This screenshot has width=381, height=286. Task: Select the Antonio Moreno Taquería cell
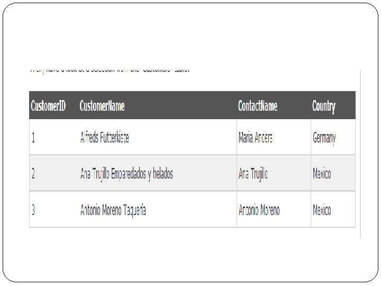[113, 210]
